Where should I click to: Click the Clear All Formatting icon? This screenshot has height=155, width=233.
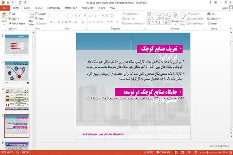click(85, 15)
